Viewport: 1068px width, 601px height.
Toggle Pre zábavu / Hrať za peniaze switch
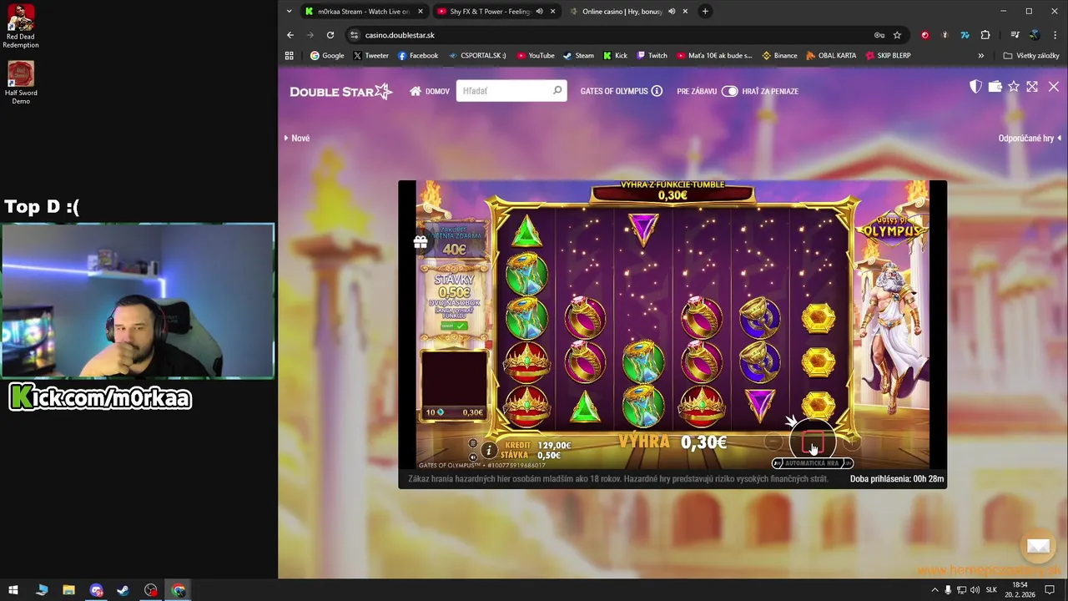(x=729, y=91)
